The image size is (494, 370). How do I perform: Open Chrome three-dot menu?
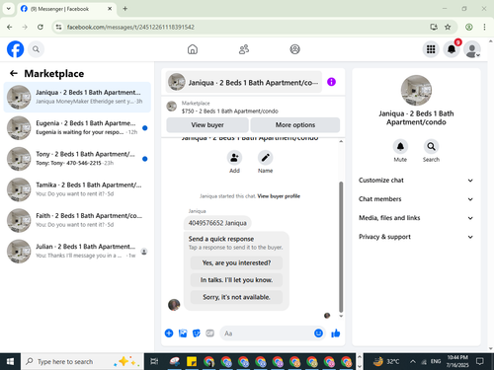pos(484,27)
